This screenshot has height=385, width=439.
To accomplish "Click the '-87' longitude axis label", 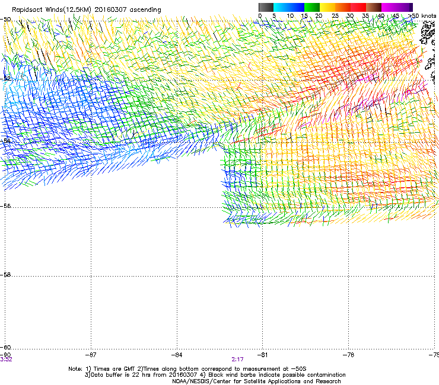I will pos(91,355).
